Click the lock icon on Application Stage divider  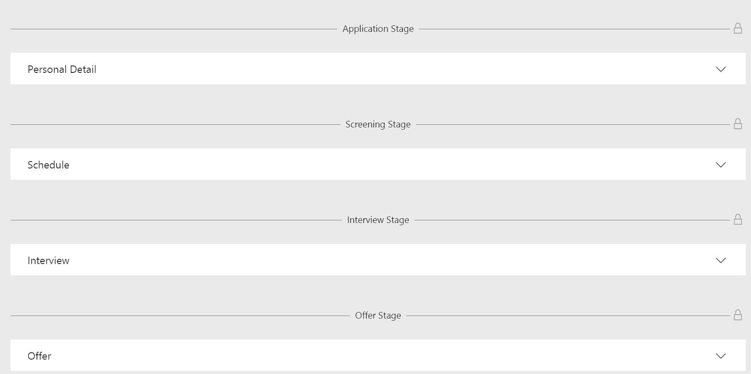[x=738, y=28]
